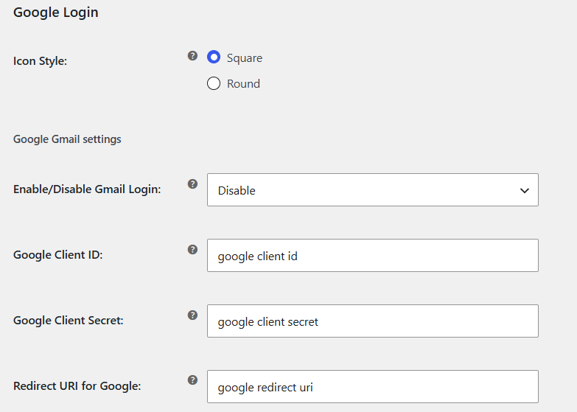
Task: Click the Google Client Secret label
Action: 69,321
